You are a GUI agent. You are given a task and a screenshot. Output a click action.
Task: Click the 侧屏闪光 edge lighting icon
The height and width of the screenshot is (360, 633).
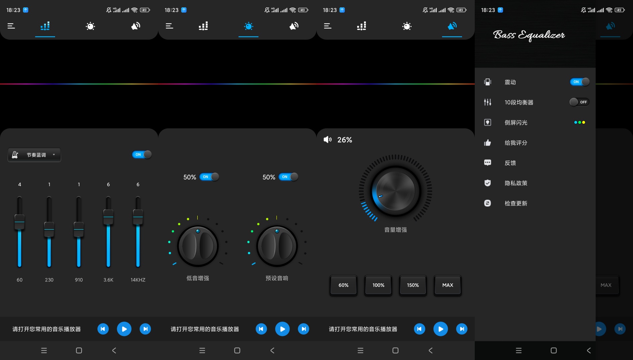[487, 123]
